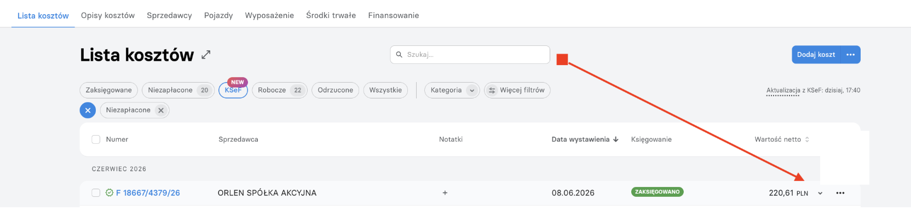Open invoice F 18667/4379/26

148,193
